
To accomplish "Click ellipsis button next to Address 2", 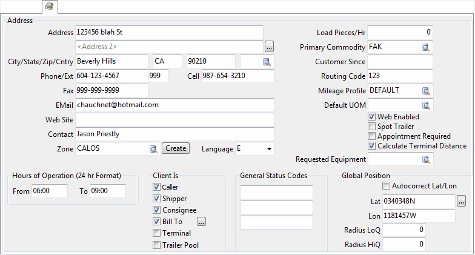I will pyautogui.click(x=270, y=47).
